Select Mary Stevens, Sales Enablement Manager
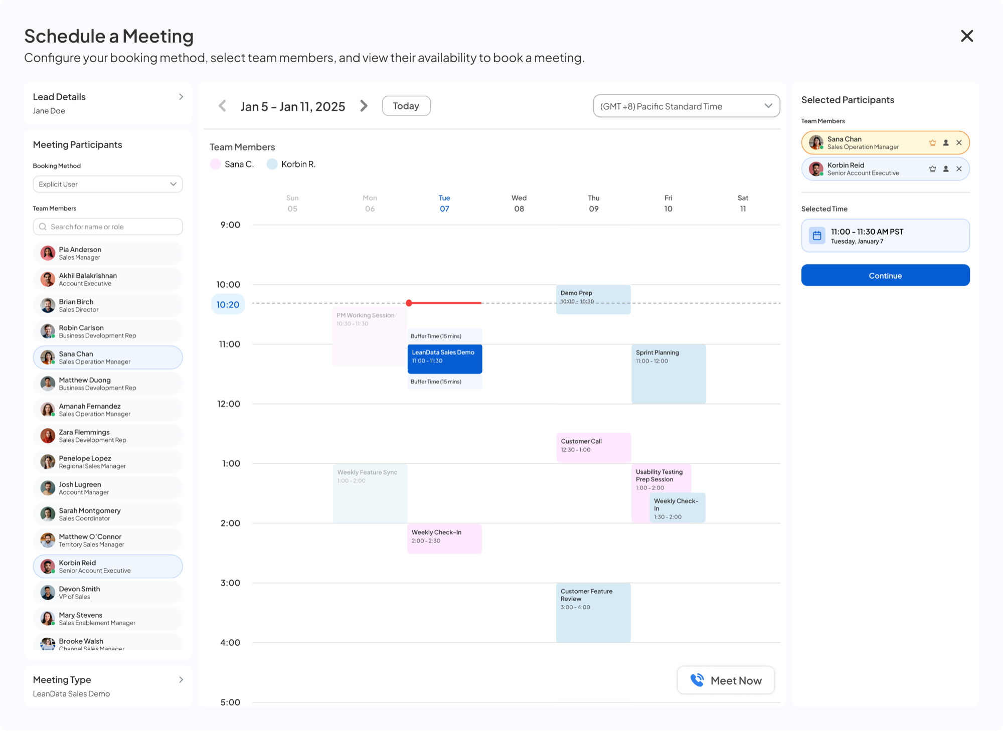This screenshot has height=731, width=1003. 108,618
